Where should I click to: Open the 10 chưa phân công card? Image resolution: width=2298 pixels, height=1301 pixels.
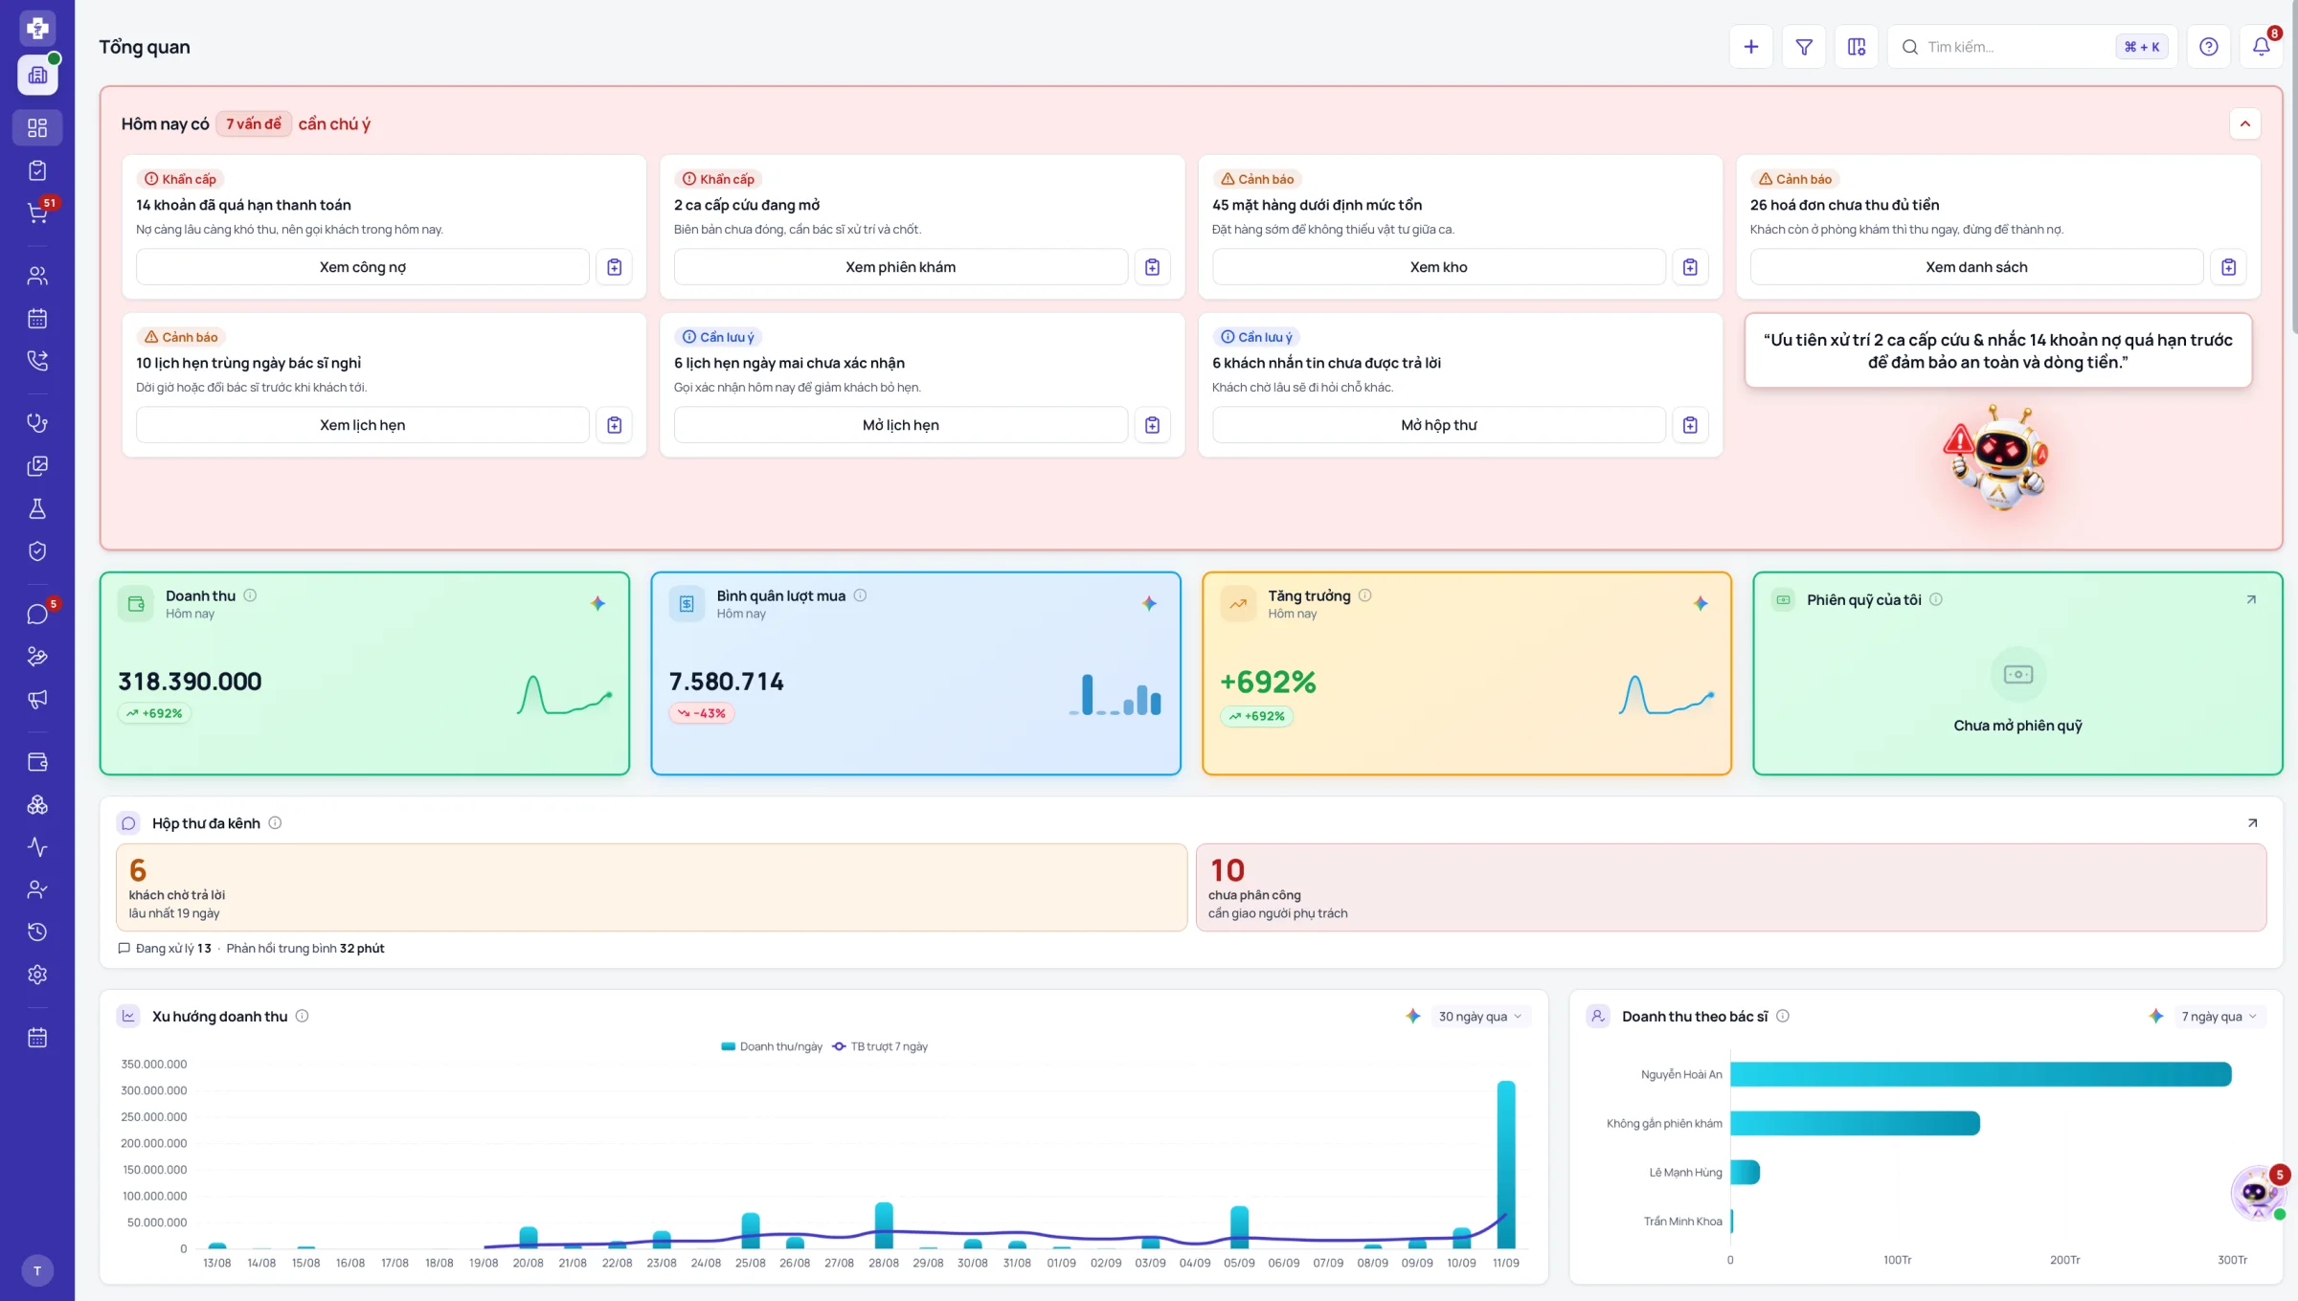pyautogui.click(x=1731, y=887)
